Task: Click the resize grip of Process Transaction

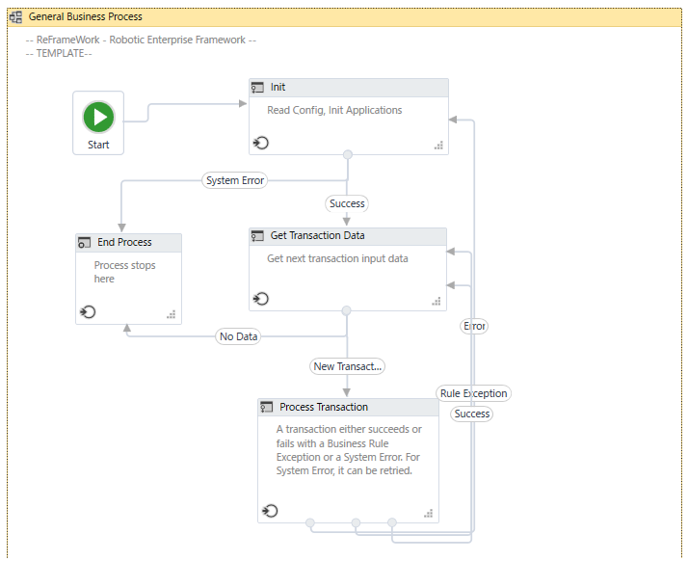Action: pos(428,513)
